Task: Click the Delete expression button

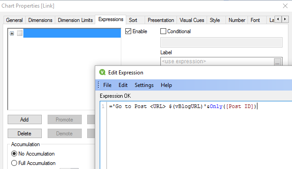Action: (25, 134)
